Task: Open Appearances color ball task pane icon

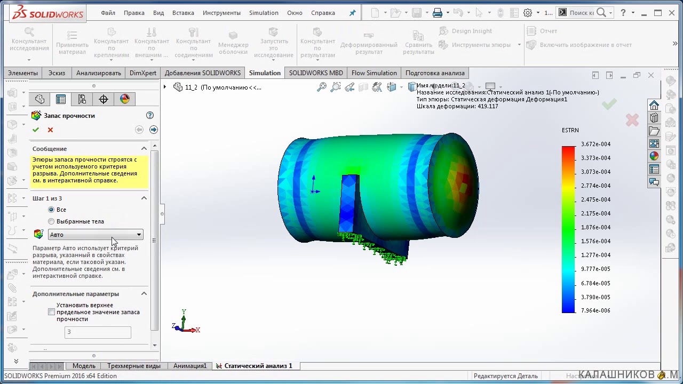Action: [x=654, y=156]
